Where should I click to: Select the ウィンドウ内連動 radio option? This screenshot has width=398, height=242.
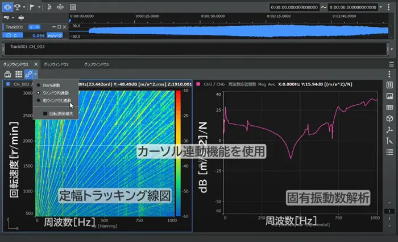(39, 92)
